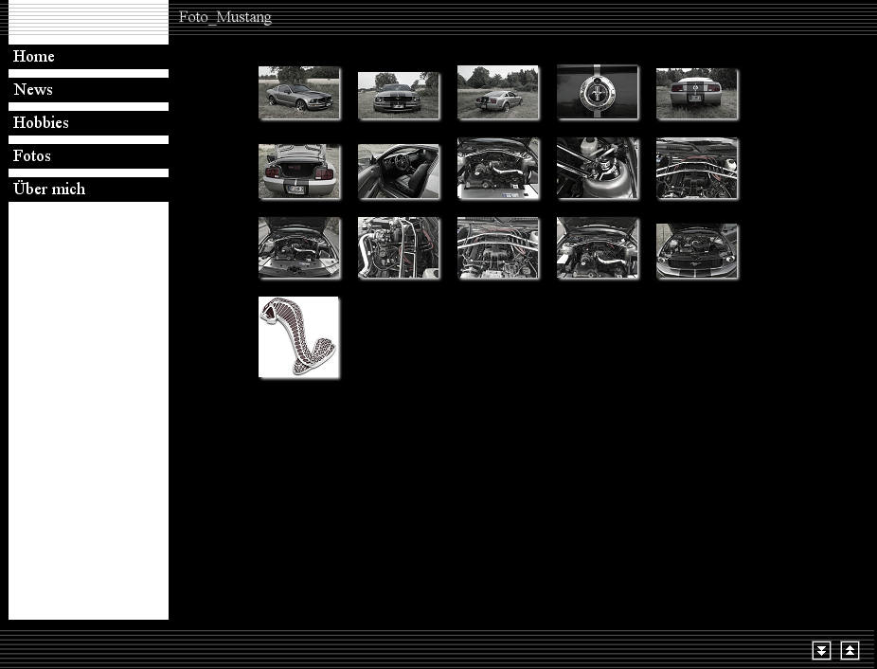Screen dimensions: 877x669
Task: Open the Mustang fuel cap emblem photo
Action: (x=597, y=92)
